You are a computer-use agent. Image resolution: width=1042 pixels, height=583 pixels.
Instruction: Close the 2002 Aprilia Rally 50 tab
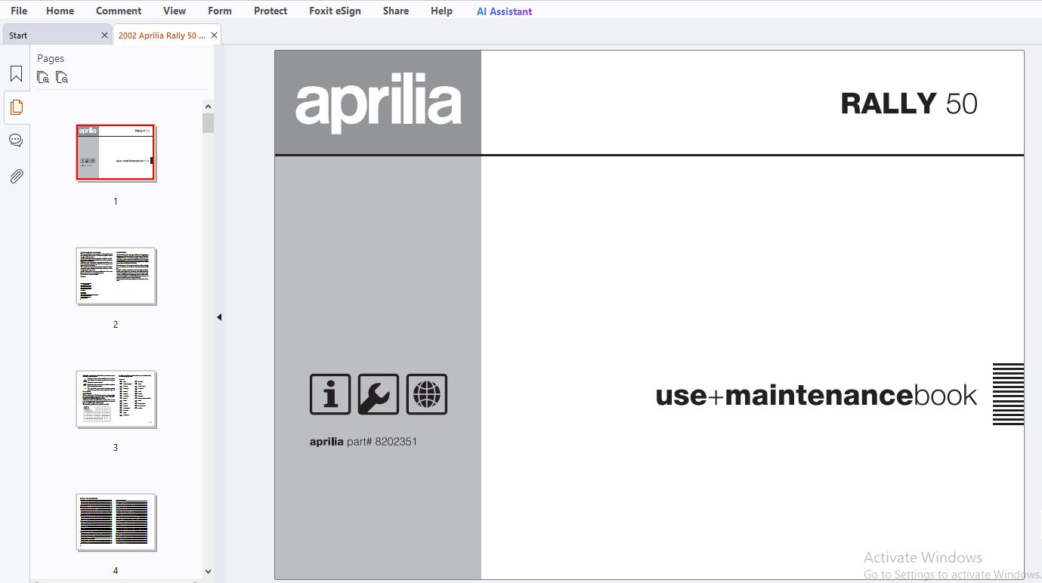215,35
